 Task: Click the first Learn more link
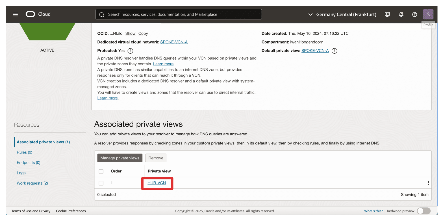pyautogui.click(x=163, y=64)
